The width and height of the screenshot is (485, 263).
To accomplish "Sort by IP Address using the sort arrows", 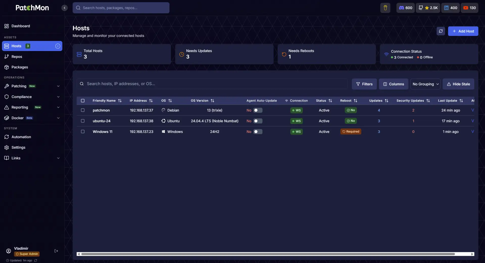I will (151, 101).
